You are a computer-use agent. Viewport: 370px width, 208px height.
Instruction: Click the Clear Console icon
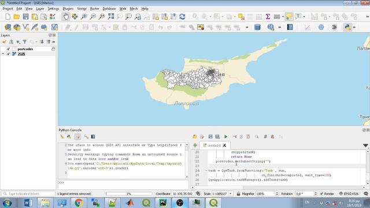[62, 136]
